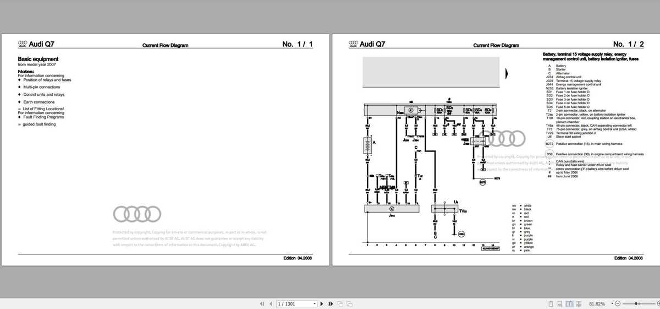Click 'Energy management control unit' legend entry

click(579, 84)
